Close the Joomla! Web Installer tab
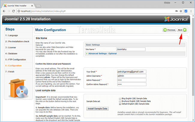The height and width of the screenshot is (122, 195). [x=32, y=6]
